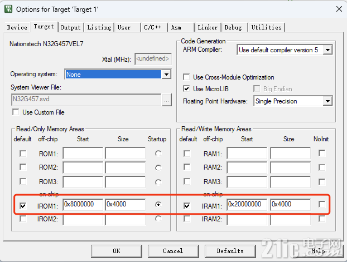
Task: Select the Target tab
Action: pos(44,27)
